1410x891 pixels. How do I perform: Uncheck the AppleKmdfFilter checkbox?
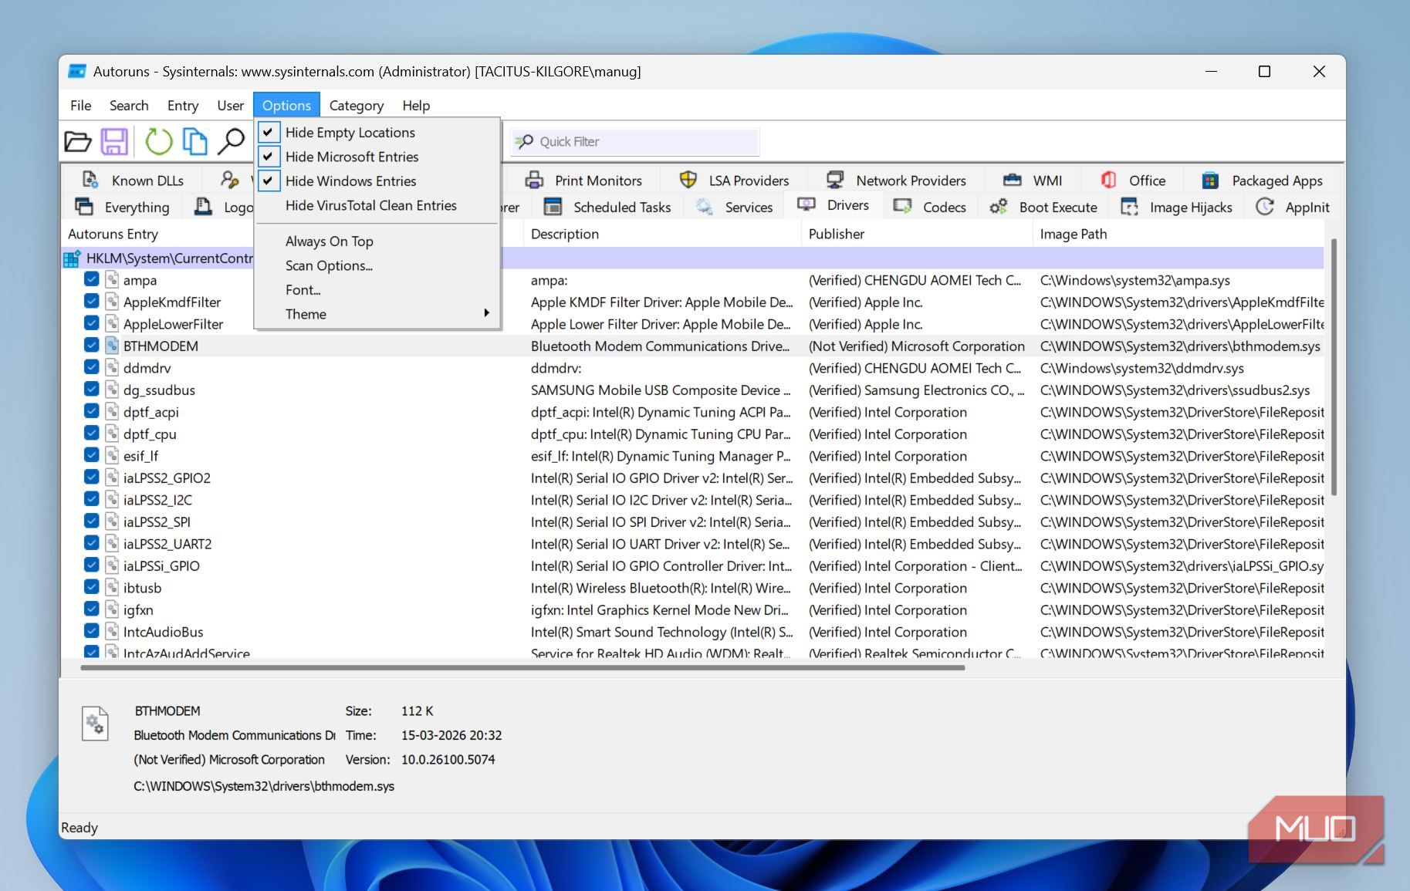tap(91, 302)
